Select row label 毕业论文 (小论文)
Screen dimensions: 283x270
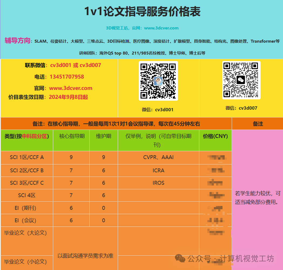pos(25,262)
